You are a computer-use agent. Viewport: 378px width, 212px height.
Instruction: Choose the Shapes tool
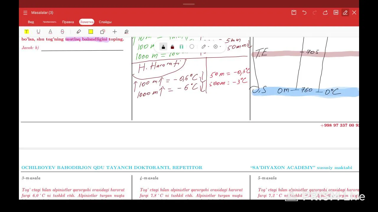[102, 32]
